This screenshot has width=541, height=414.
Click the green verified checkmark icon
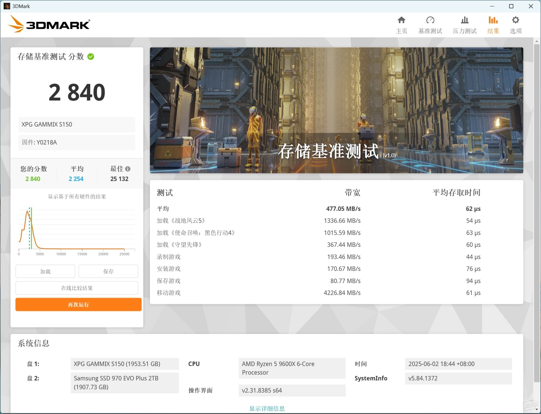click(x=91, y=57)
